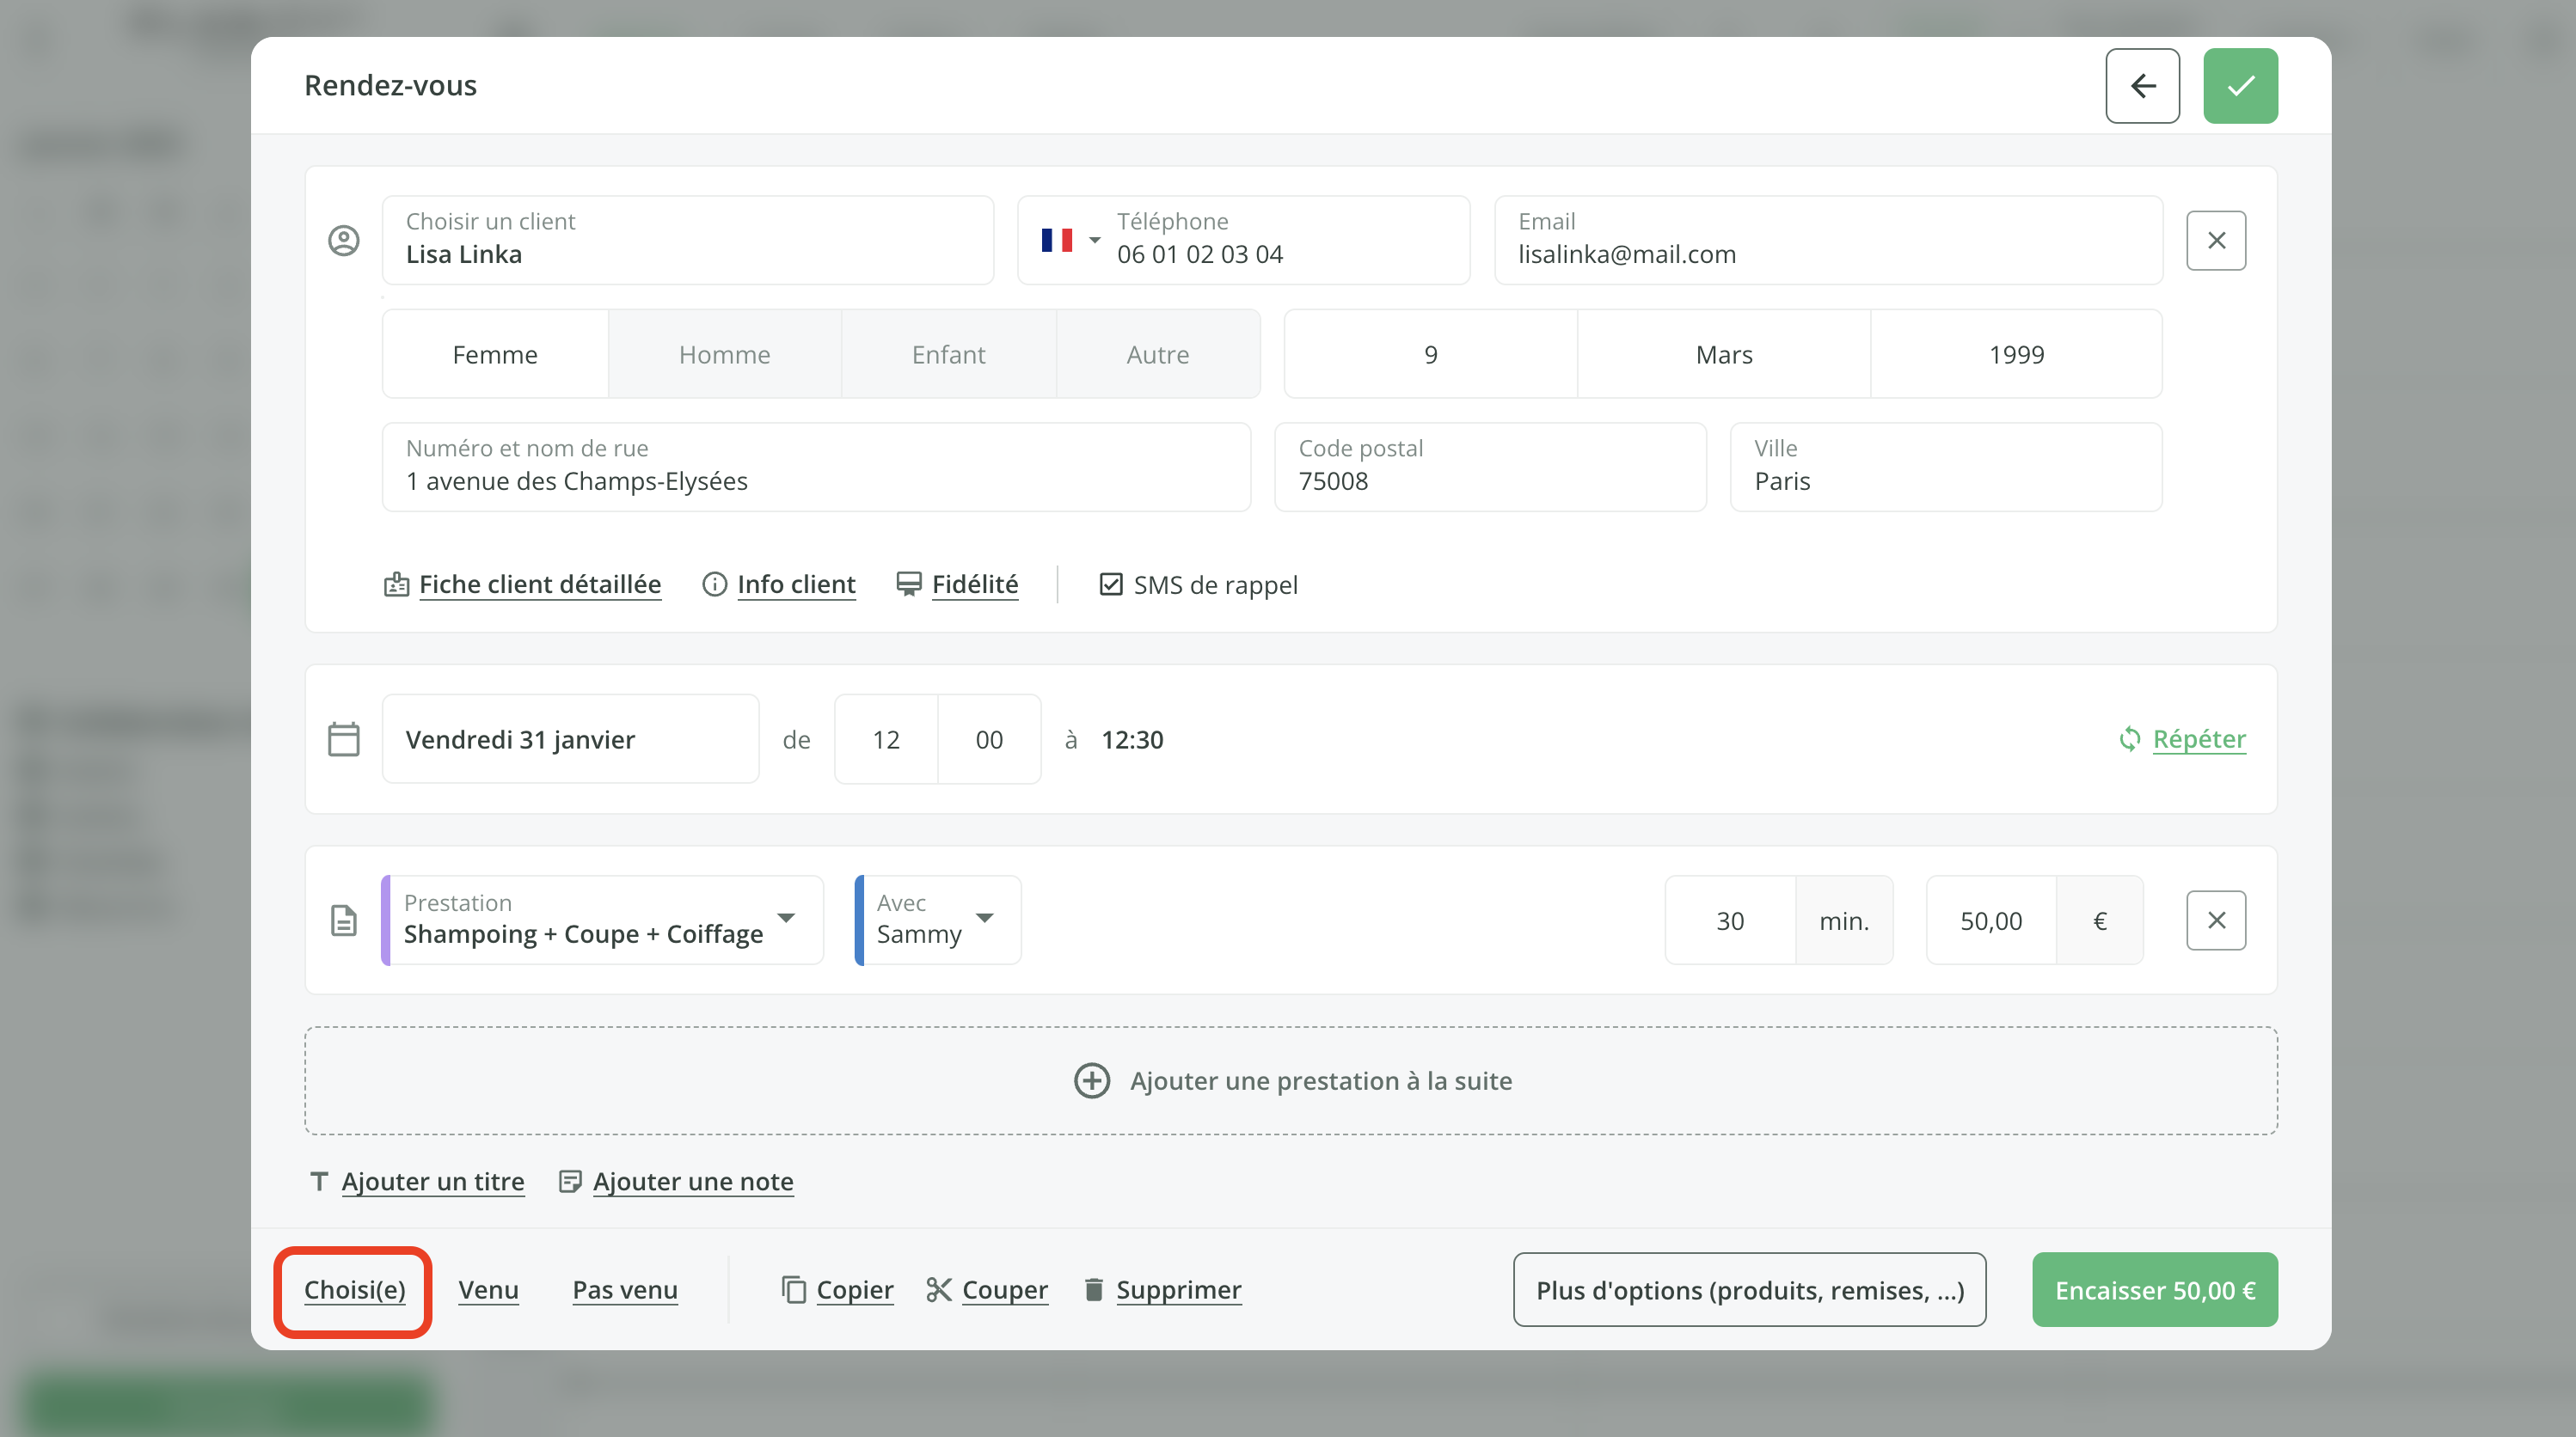Select Homme gender option
2576x1437 pixels.
724,355
